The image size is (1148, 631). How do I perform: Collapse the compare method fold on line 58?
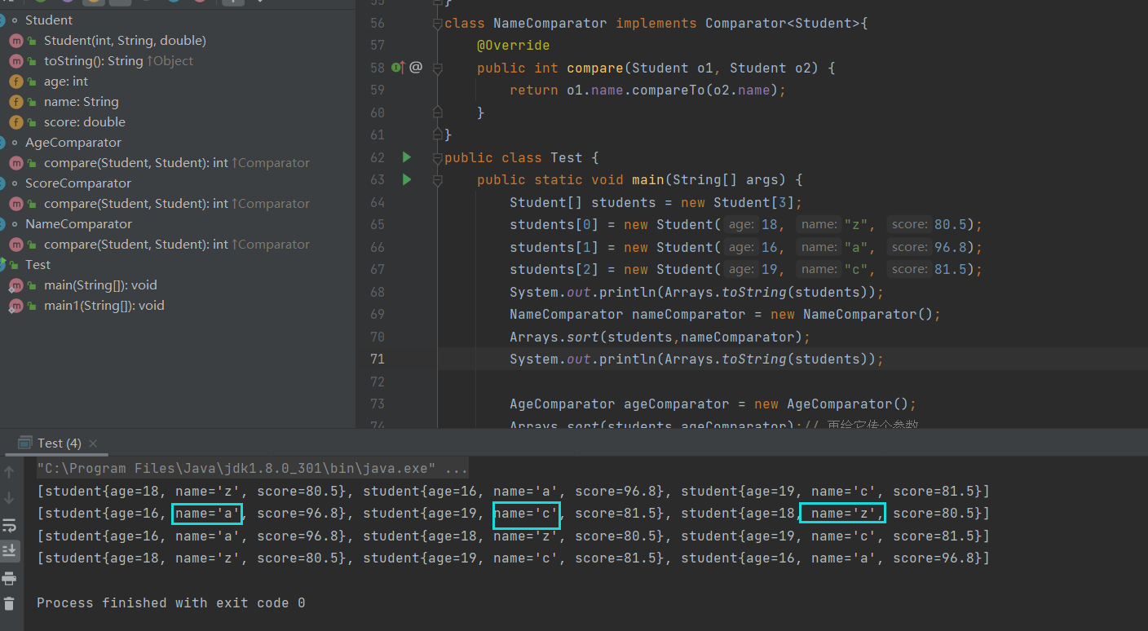[x=438, y=68]
